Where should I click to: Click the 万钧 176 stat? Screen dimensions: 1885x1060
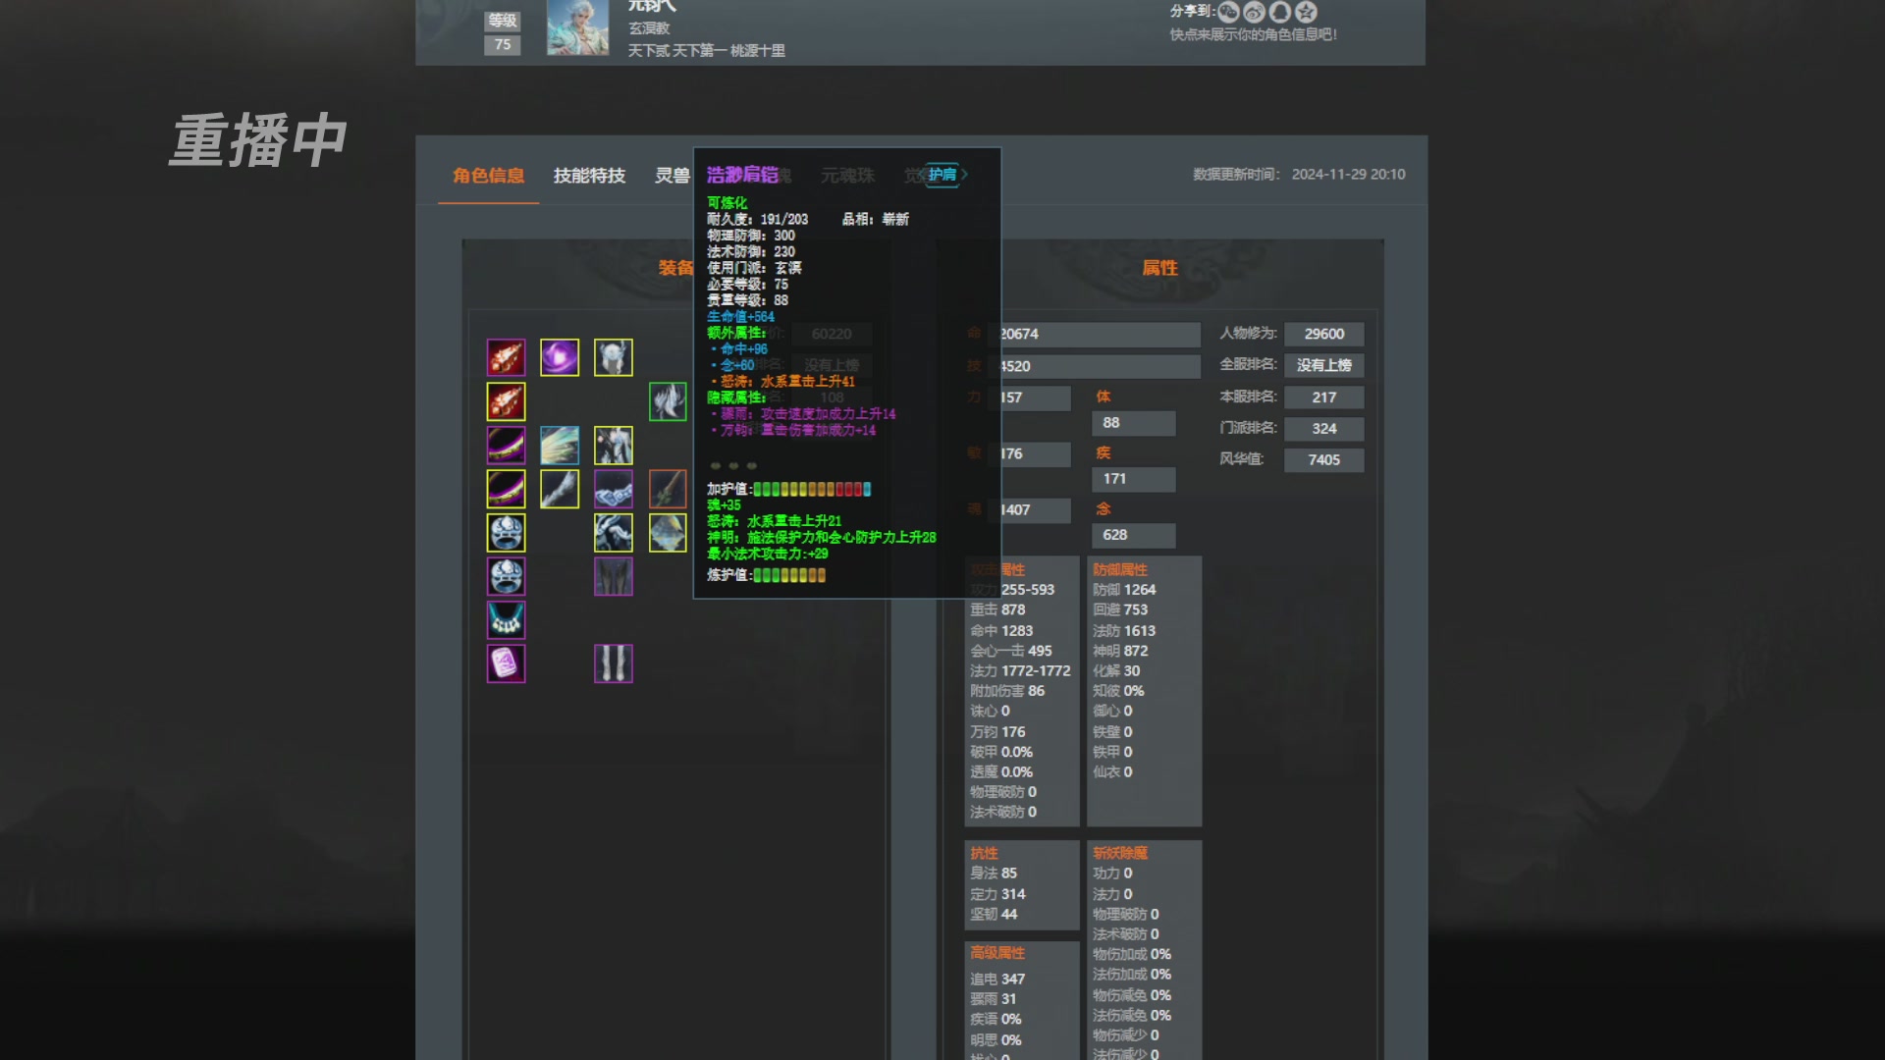pyautogui.click(x=997, y=732)
